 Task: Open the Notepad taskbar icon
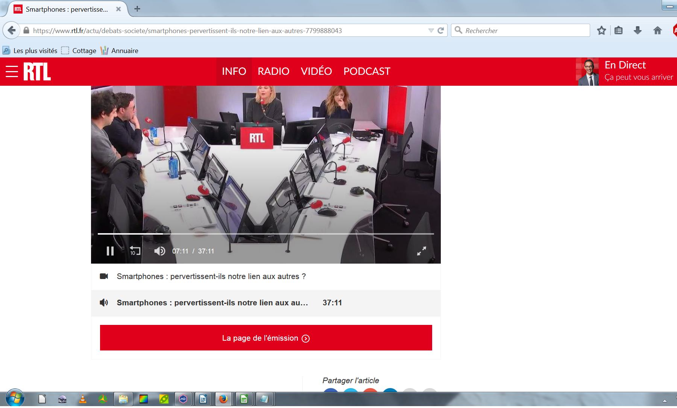(264, 399)
